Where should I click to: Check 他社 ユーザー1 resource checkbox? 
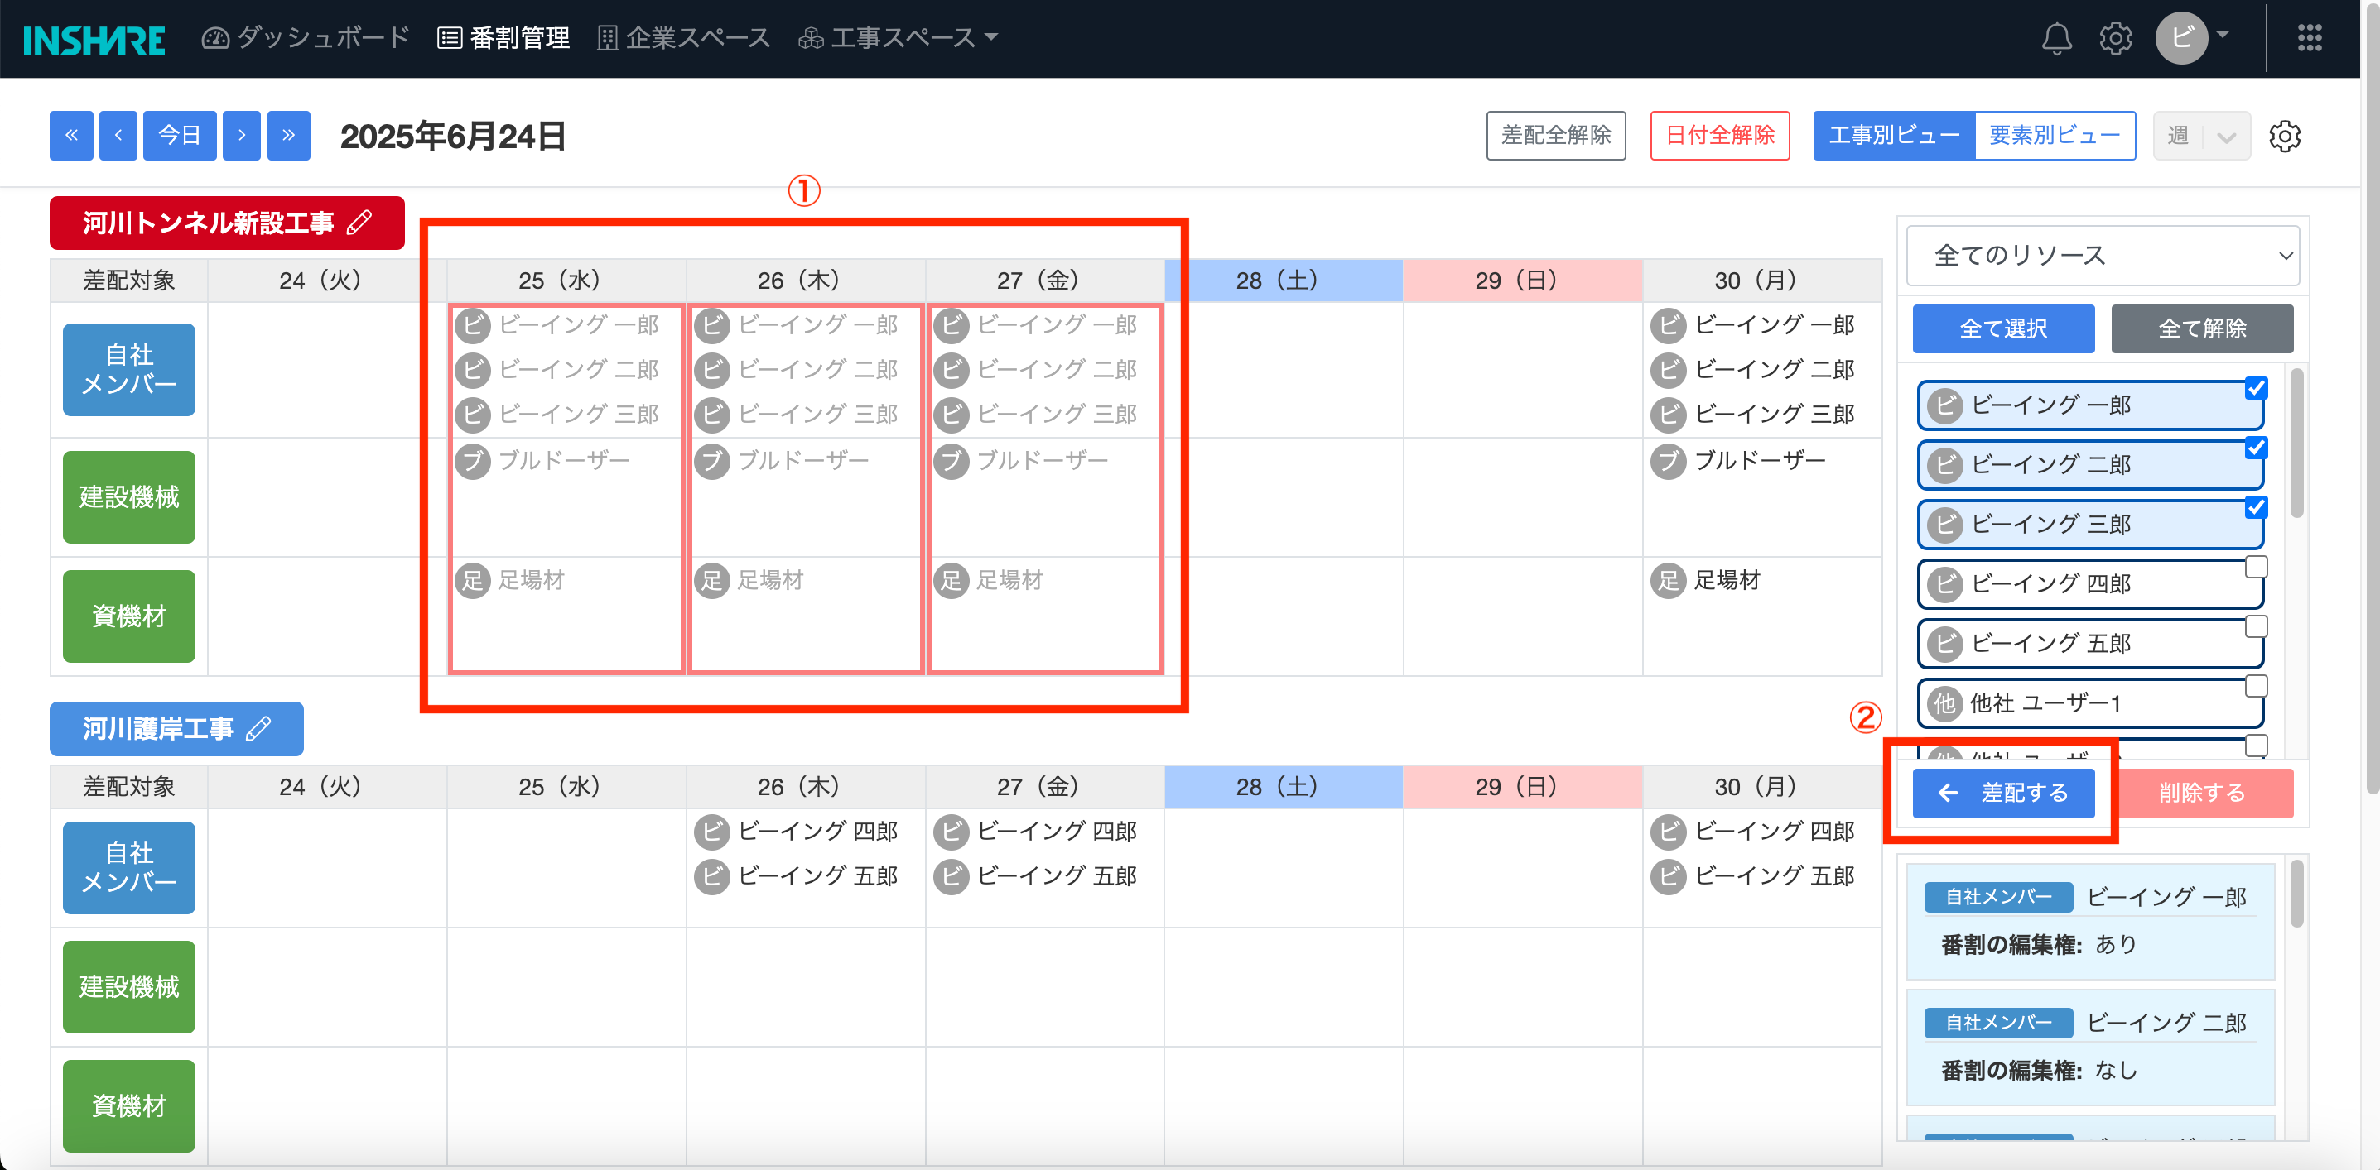2255,686
